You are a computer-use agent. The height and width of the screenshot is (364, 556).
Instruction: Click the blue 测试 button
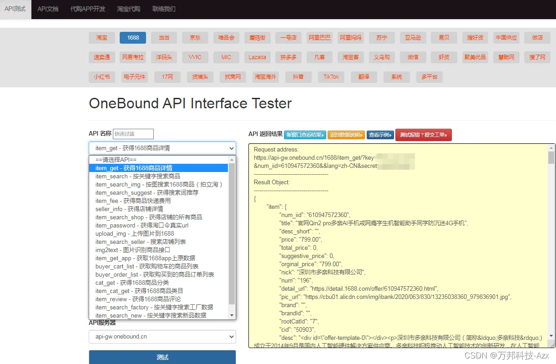(x=162, y=357)
